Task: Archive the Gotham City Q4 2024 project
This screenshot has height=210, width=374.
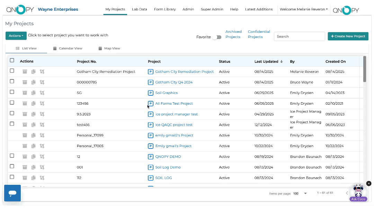Action: point(25,82)
